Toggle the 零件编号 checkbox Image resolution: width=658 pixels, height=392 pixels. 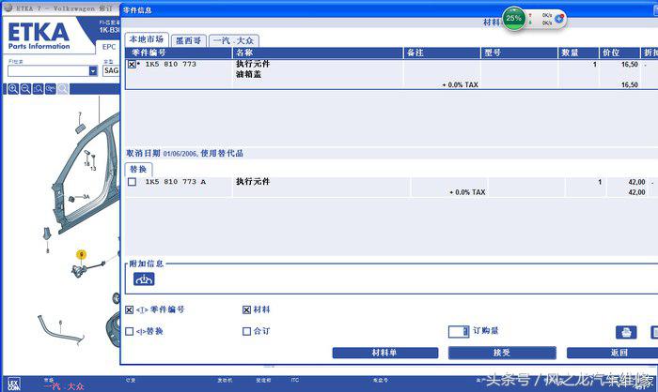point(130,309)
